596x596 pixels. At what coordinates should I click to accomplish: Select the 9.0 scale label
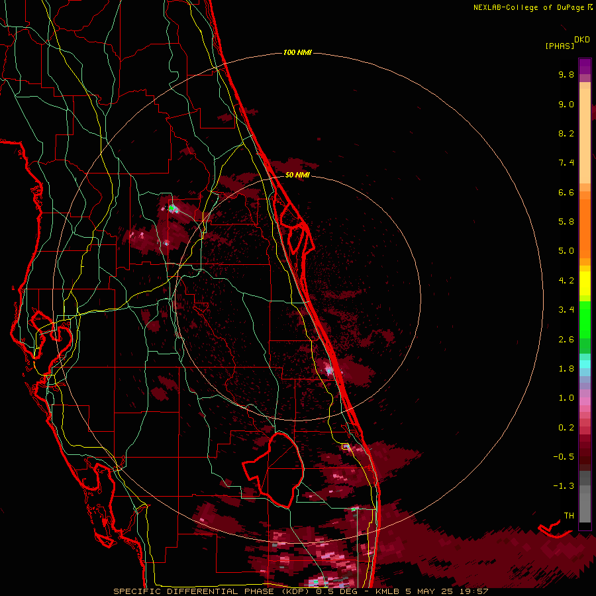566,104
